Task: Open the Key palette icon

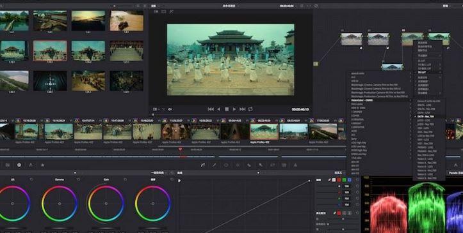Action: pyautogui.click(x=261, y=165)
